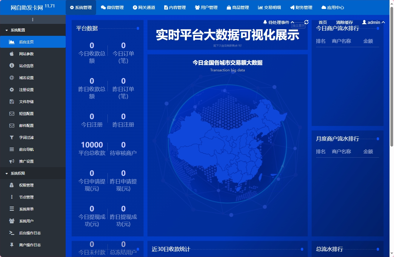Click the 今日全国各城市交易额大数据 title

tap(227, 63)
